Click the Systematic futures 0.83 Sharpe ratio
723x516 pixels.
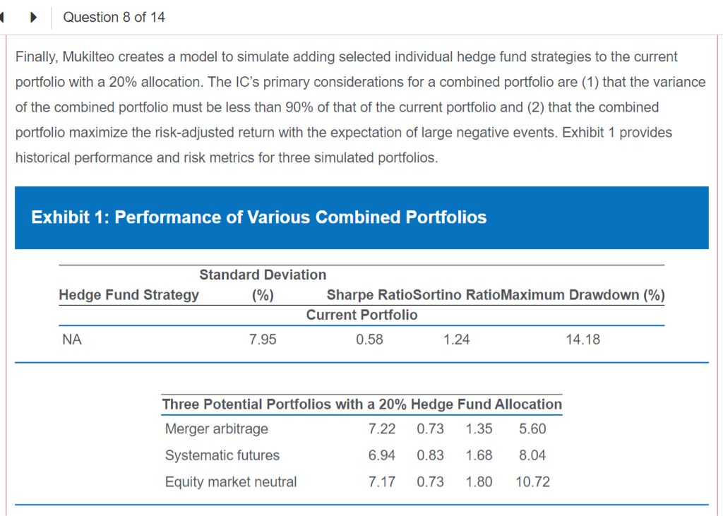click(430, 455)
